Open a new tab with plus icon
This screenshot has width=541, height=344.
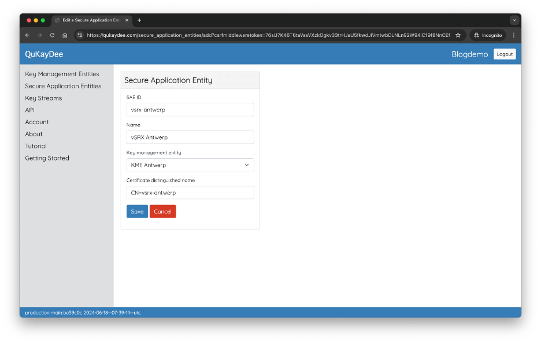139,20
